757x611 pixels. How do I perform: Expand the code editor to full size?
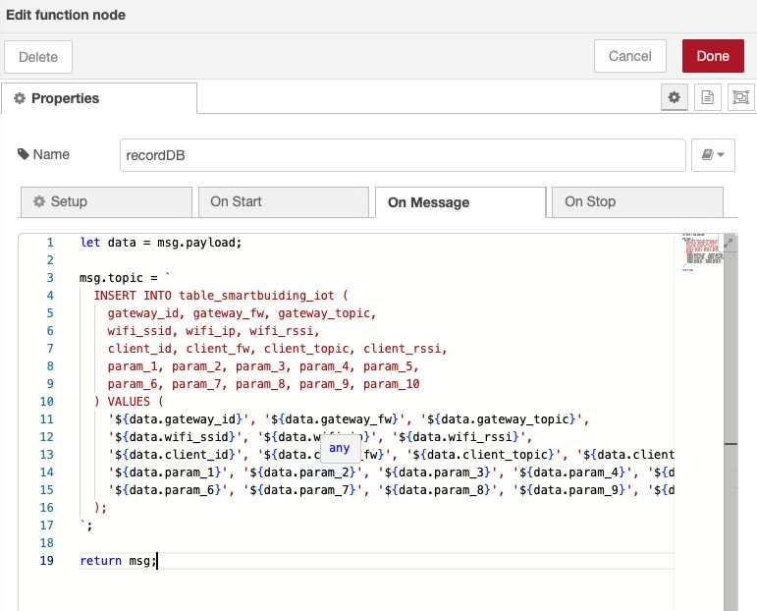[x=729, y=242]
